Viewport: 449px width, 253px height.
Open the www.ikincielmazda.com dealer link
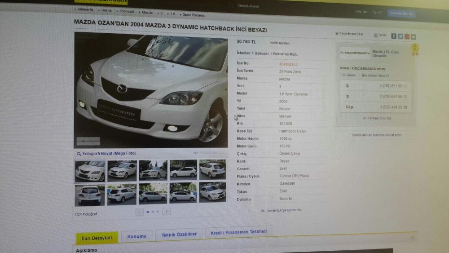point(362,69)
